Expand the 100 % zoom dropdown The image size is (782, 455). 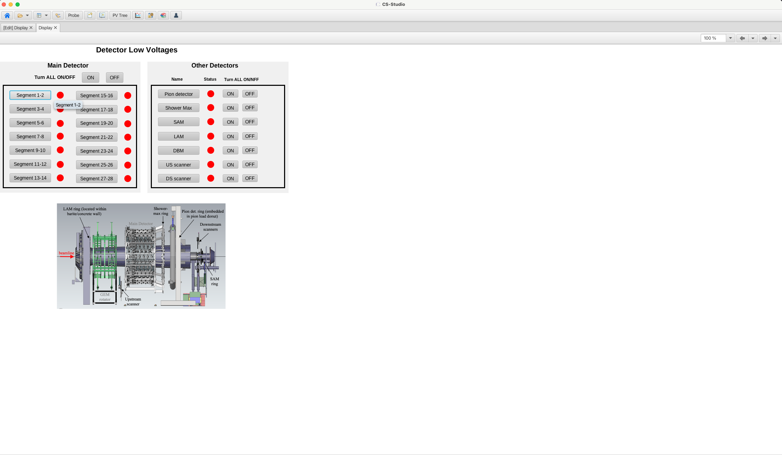click(x=730, y=38)
